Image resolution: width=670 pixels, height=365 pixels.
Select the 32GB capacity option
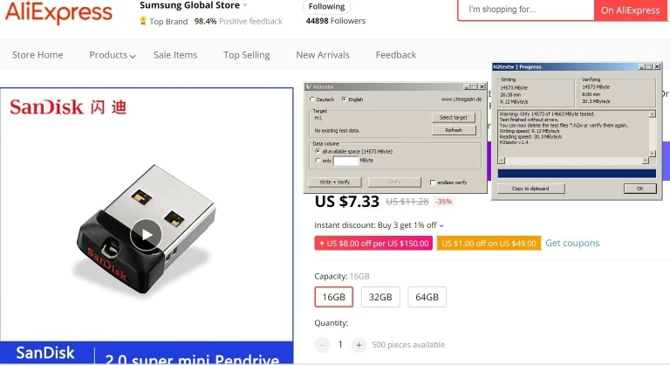coord(380,297)
